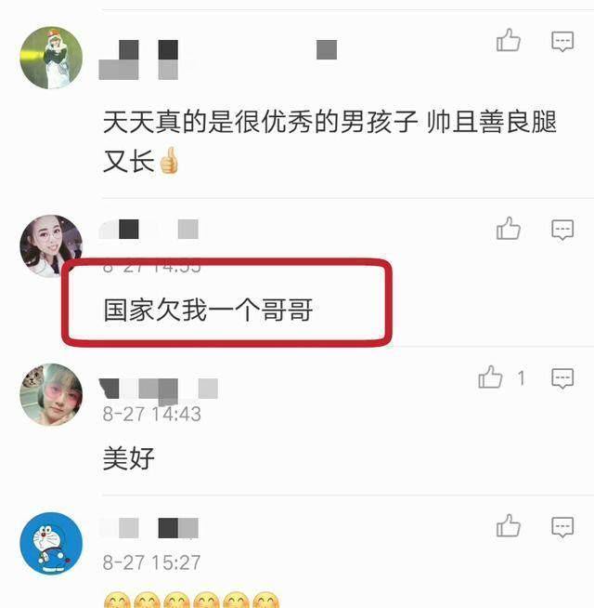594x608 pixels.
Task: Open the Doraemon avatar profile
Action: point(51,543)
